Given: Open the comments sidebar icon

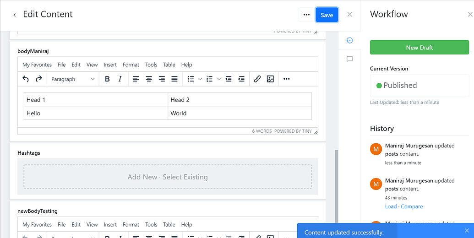Looking at the screenshot, I should coord(350,59).
